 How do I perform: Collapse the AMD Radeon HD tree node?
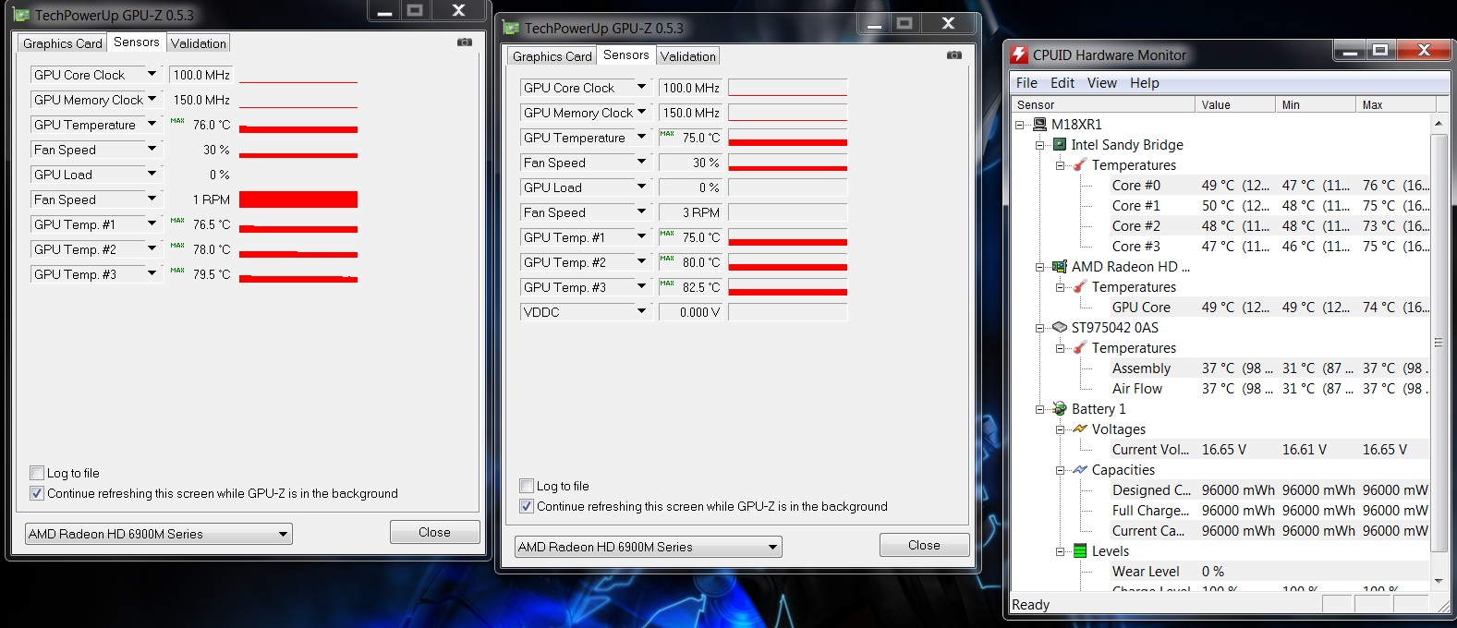click(1040, 267)
